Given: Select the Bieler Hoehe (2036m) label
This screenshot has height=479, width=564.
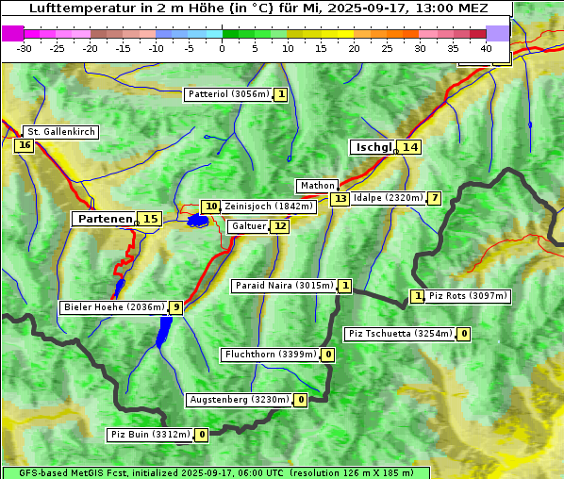Looking at the screenshot, I should (114, 307).
